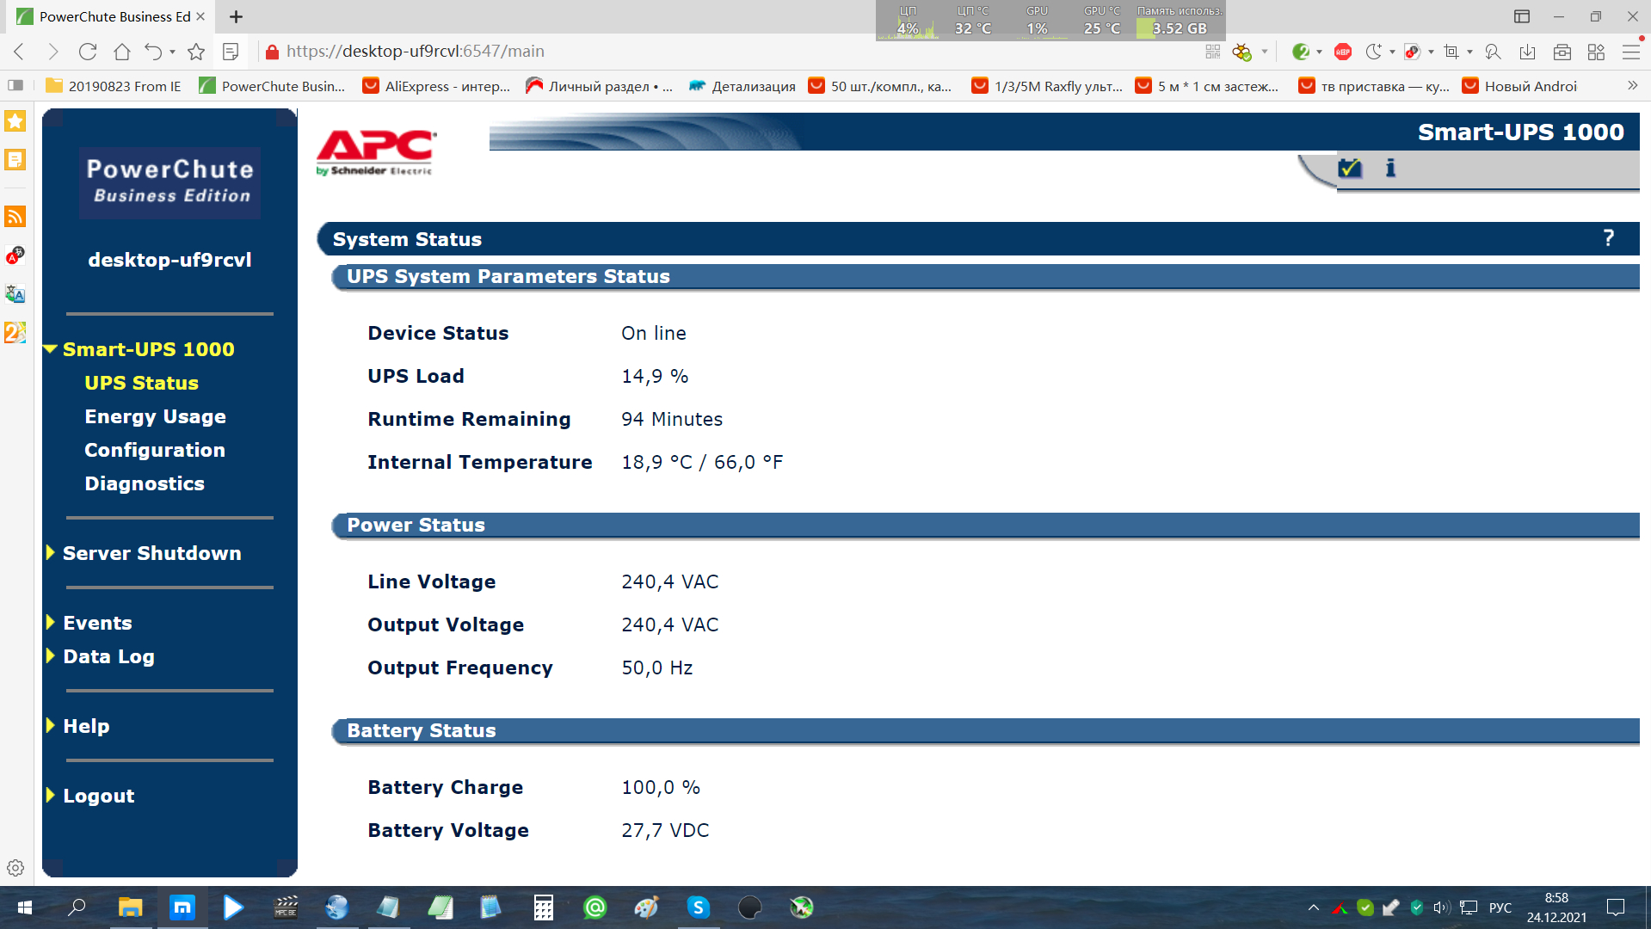Reload the PowerChute page
1651x929 pixels.
click(88, 52)
